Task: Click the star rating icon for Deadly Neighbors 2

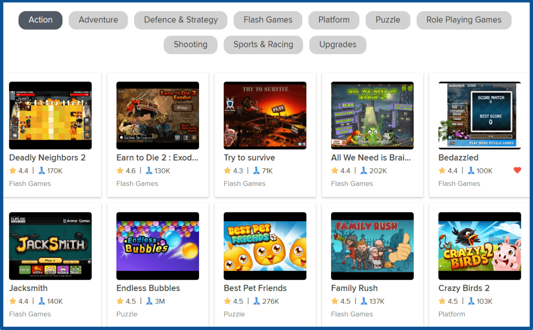Action: tap(13, 170)
